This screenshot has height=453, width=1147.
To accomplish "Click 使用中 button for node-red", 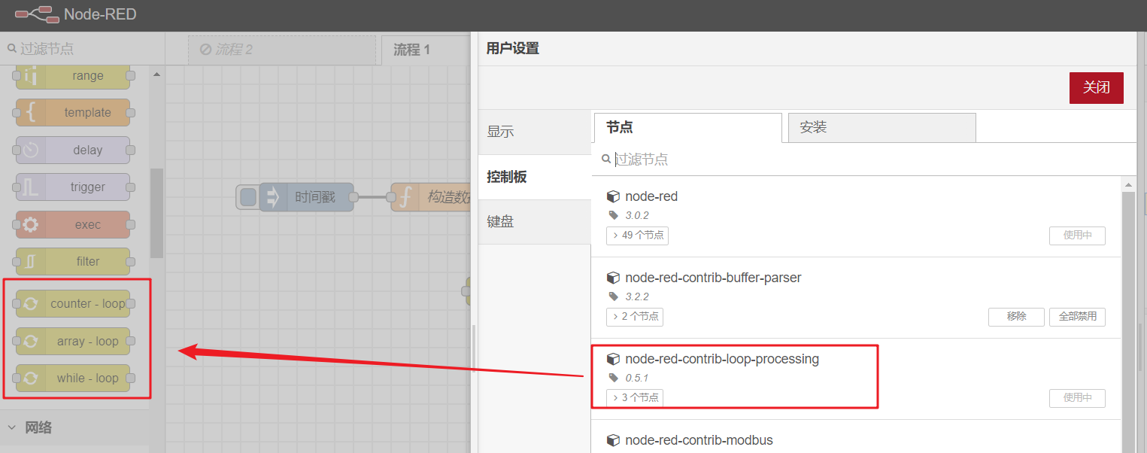I will pos(1078,236).
